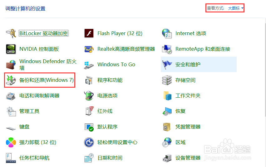
Task: Click the 默认程序 green checkmark icon
Action: point(89,127)
